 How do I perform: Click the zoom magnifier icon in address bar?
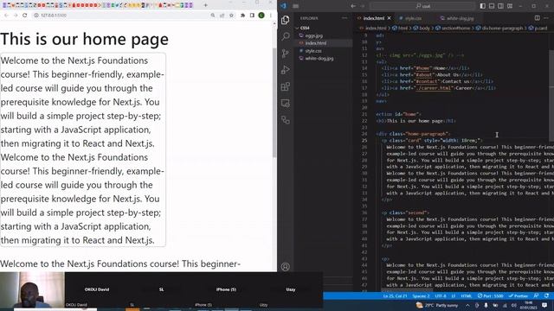point(213,16)
